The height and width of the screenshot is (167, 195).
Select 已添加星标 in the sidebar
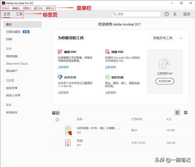coord(13,32)
